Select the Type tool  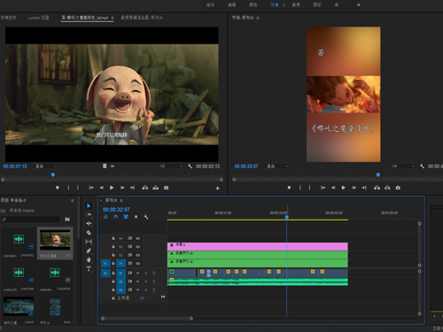tap(89, 269)
